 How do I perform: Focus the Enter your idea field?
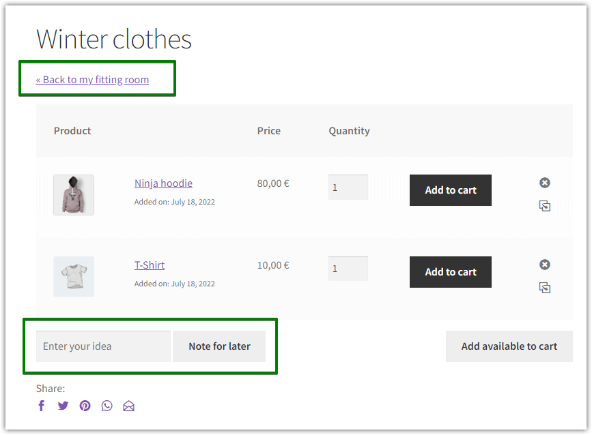coord(103,346)
